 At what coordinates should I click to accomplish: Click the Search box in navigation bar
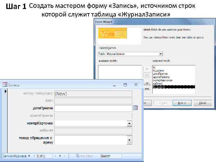pos(111,156)
